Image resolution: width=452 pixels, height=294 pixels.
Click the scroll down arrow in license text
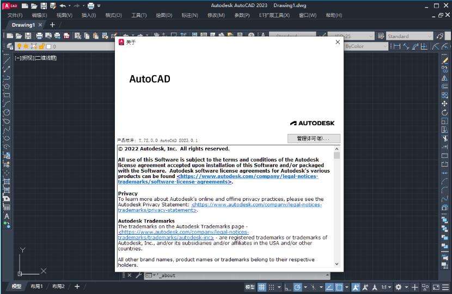[x=337, y=264]
